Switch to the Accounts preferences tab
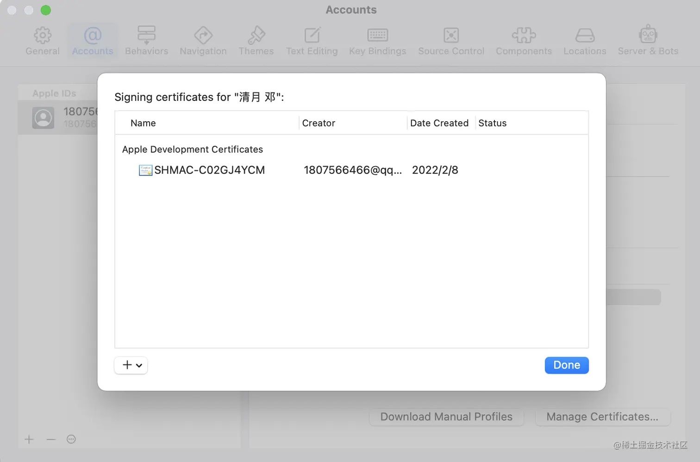 pyautogui.click(x=93, y=41)
